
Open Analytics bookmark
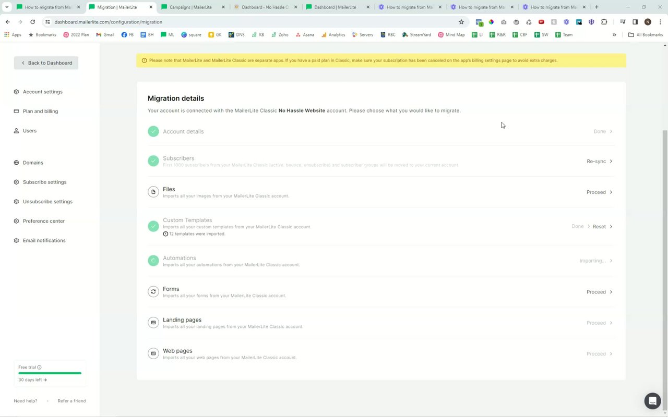(333, 34)
